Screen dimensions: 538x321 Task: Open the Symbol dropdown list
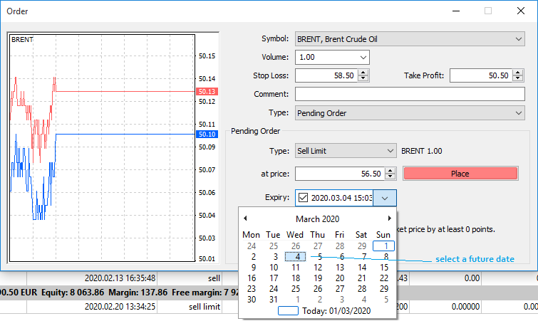point(517,38)
